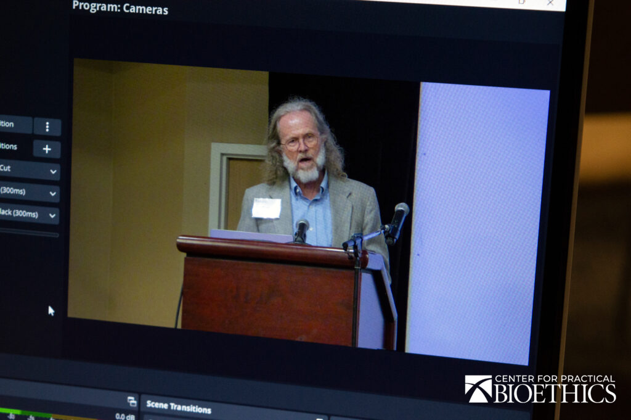Select the Scene Transitions dock title
This screenshot has height=420, width=631.
(179, 406)
